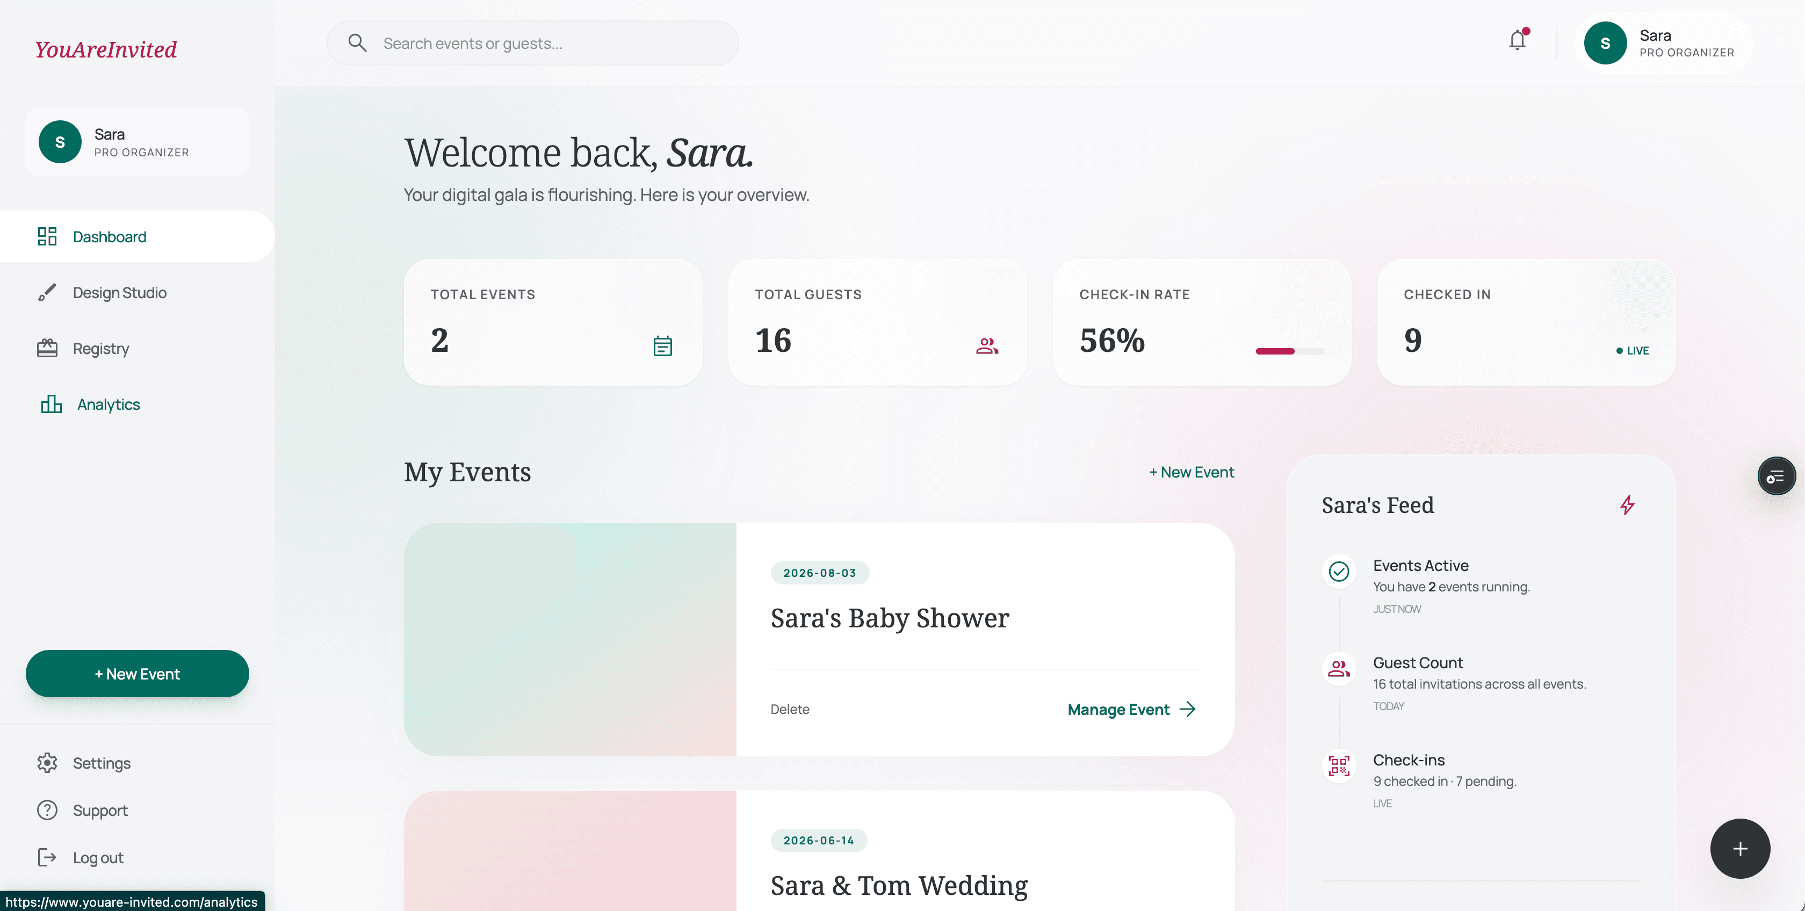This screenshot has width=1805, height=911.
Task: Click the My Events heading
Action: pos(467,472)
